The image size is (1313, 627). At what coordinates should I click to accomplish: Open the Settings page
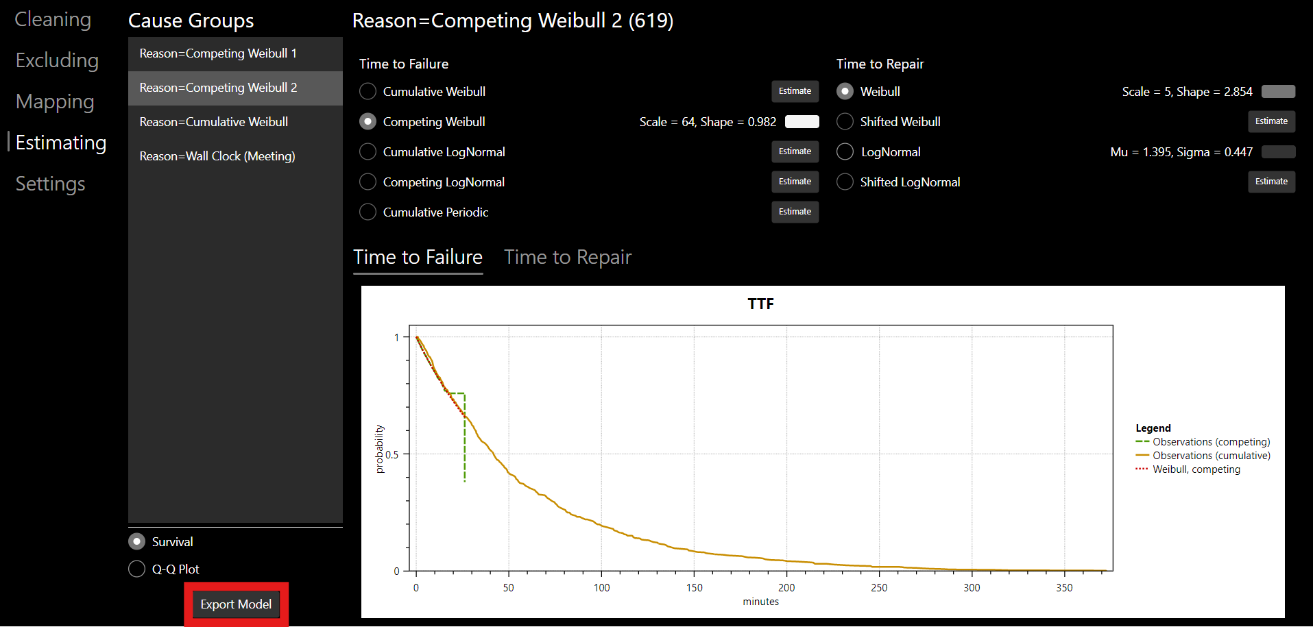pos(51,184)
